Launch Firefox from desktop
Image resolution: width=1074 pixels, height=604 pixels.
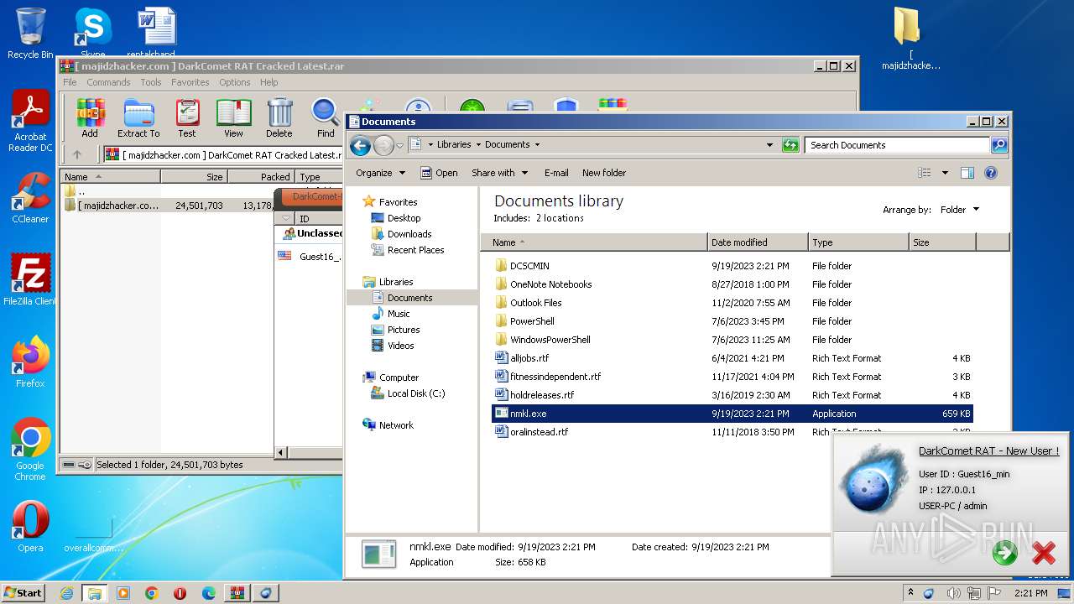30,362
